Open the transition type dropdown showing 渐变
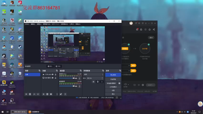 click(93, 74)
